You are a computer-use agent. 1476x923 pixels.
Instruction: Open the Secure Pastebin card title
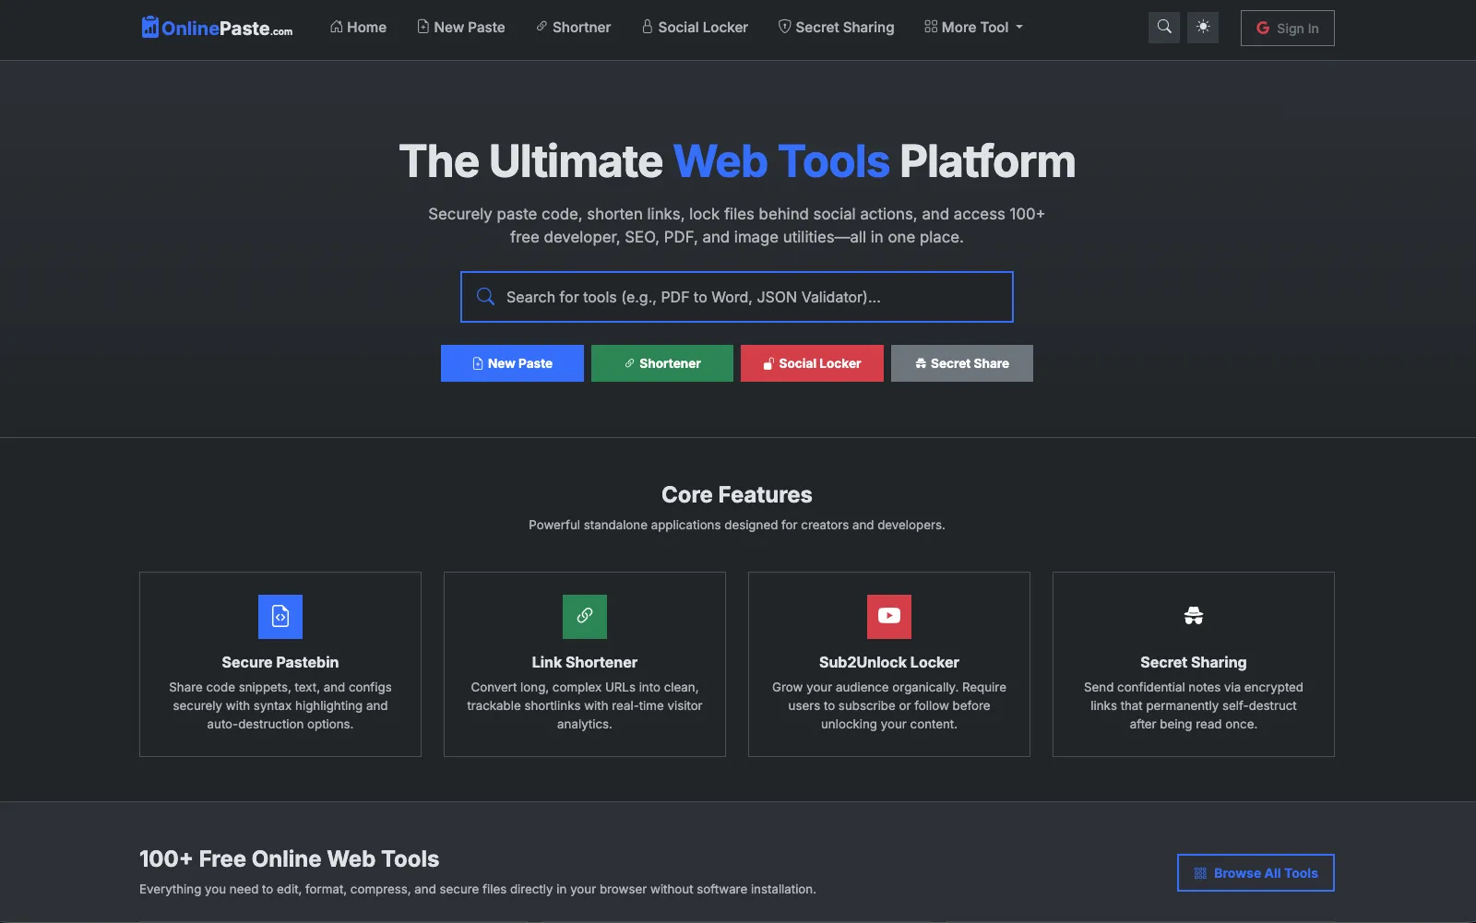280,662
